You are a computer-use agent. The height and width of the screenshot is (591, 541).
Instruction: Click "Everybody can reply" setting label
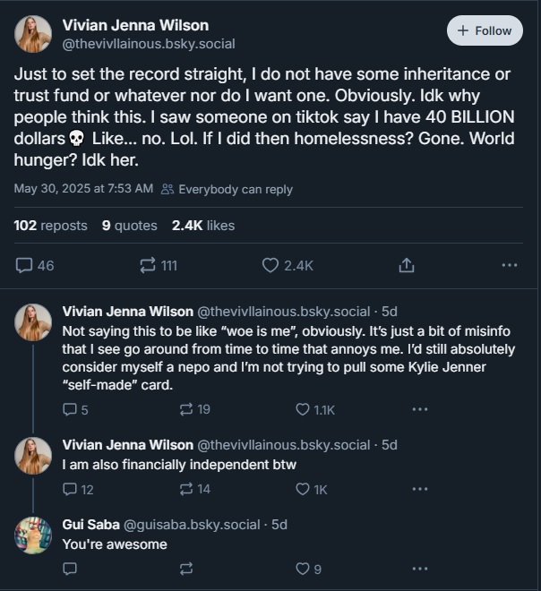(x=228, y=190)
